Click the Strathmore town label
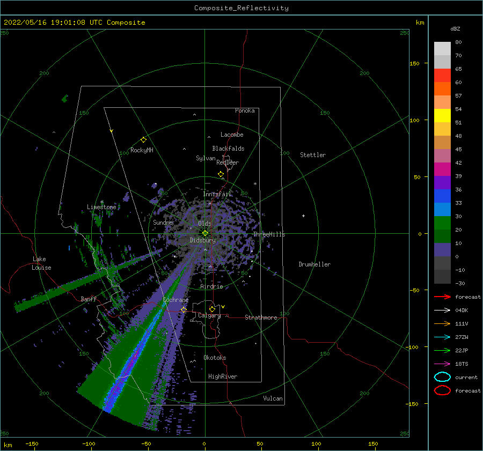483x451 pixels. click(x=261, y=317)
